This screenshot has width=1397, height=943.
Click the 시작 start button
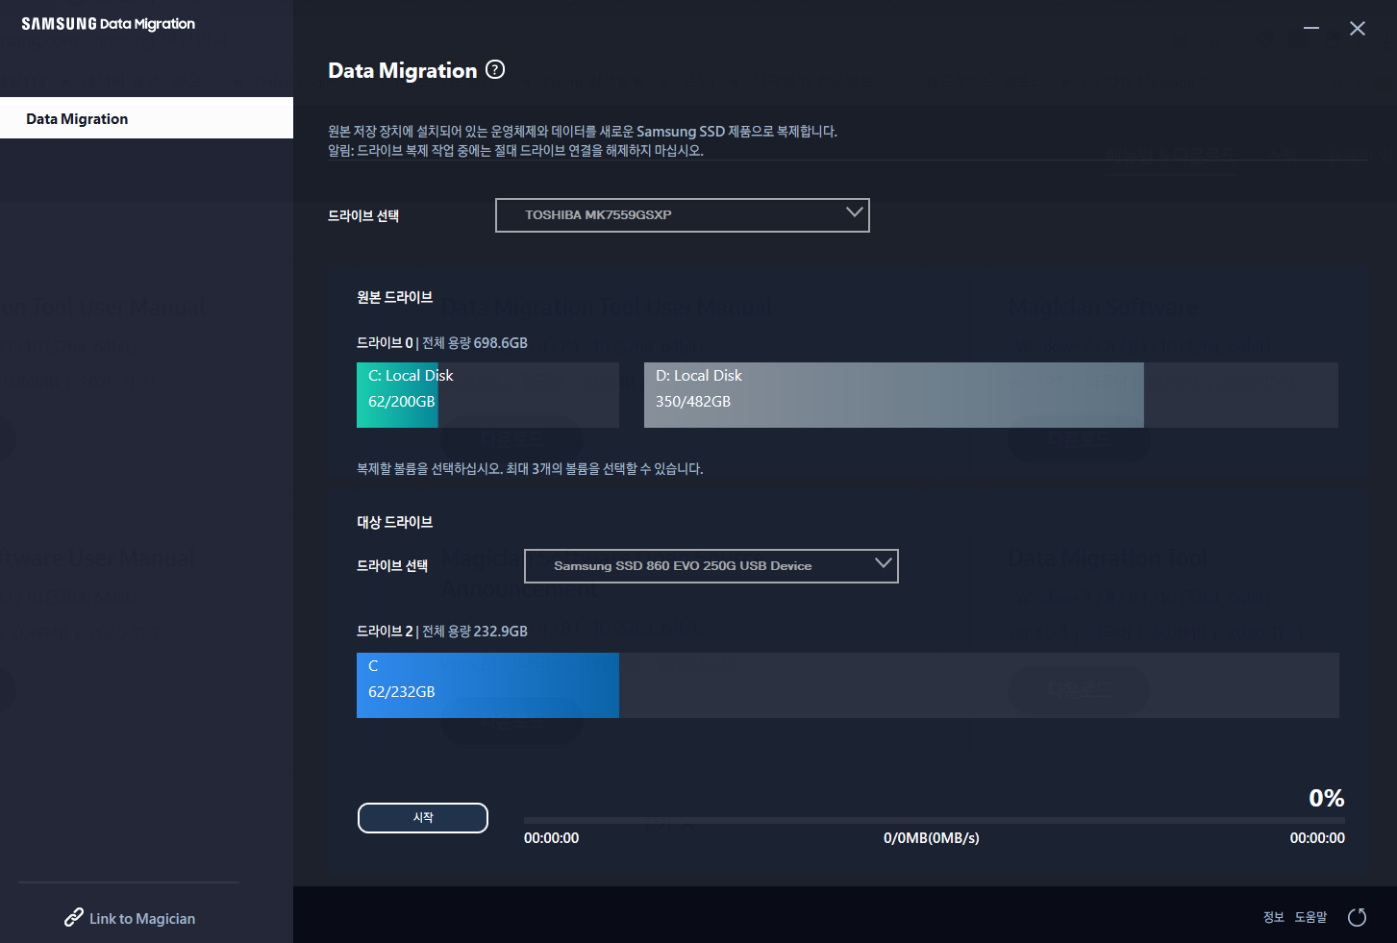click(423, 818)
